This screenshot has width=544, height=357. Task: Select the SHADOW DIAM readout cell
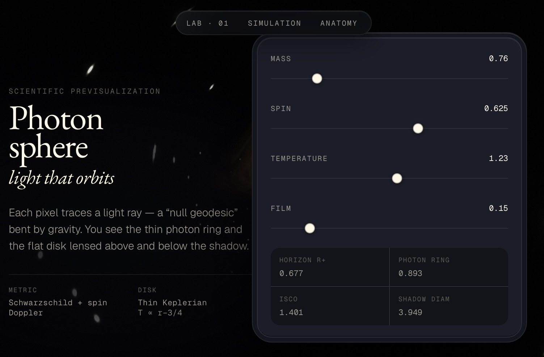click(449, 306)
